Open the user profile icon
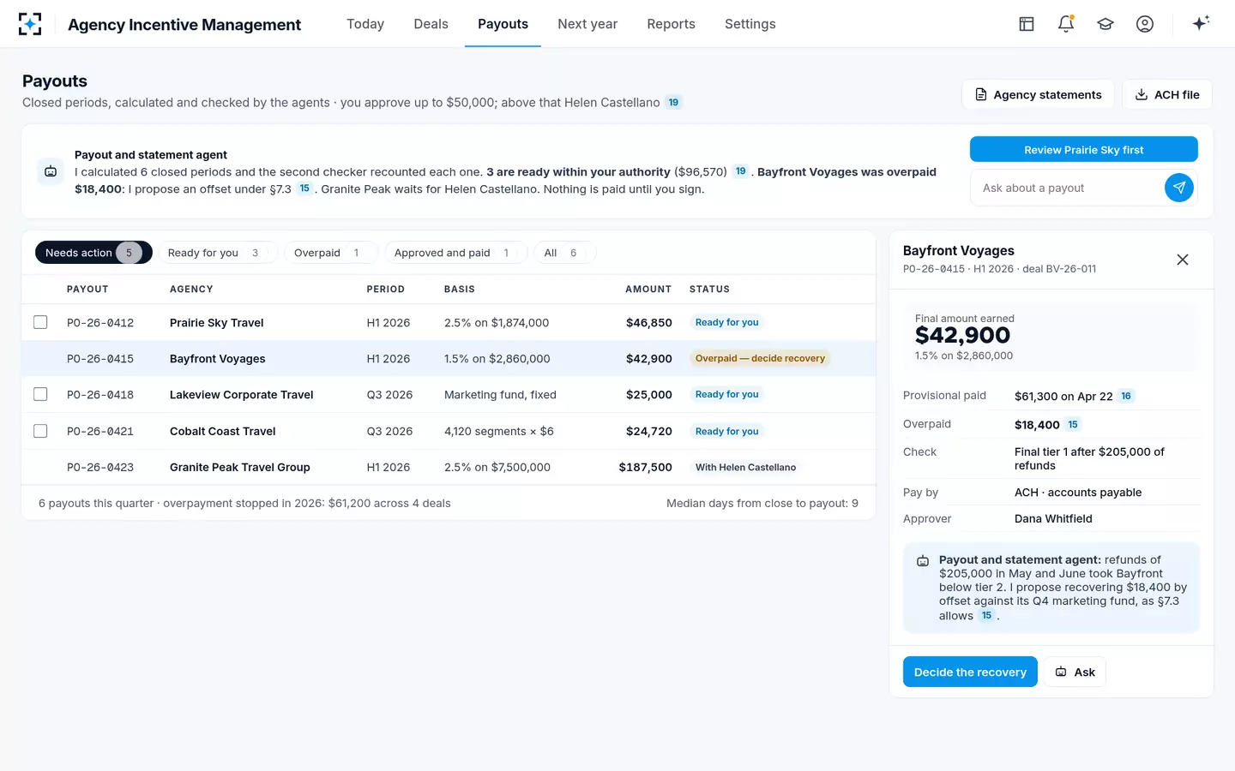This screenshot has width=1235, height=771. pos(1145,24)
